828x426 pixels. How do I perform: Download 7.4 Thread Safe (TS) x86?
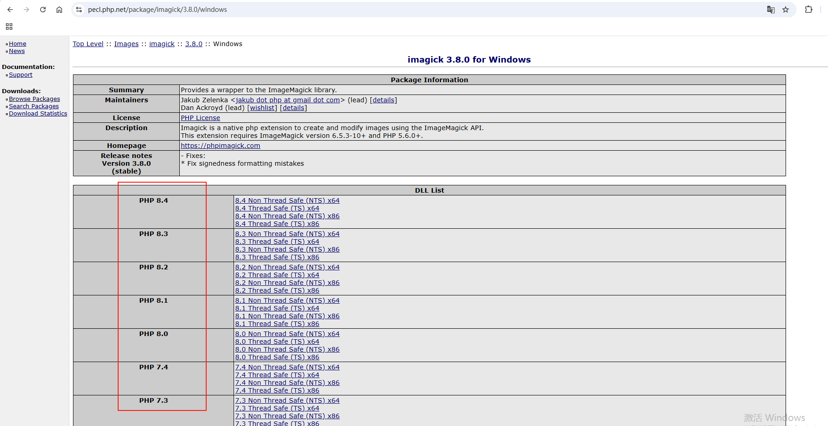277,390
